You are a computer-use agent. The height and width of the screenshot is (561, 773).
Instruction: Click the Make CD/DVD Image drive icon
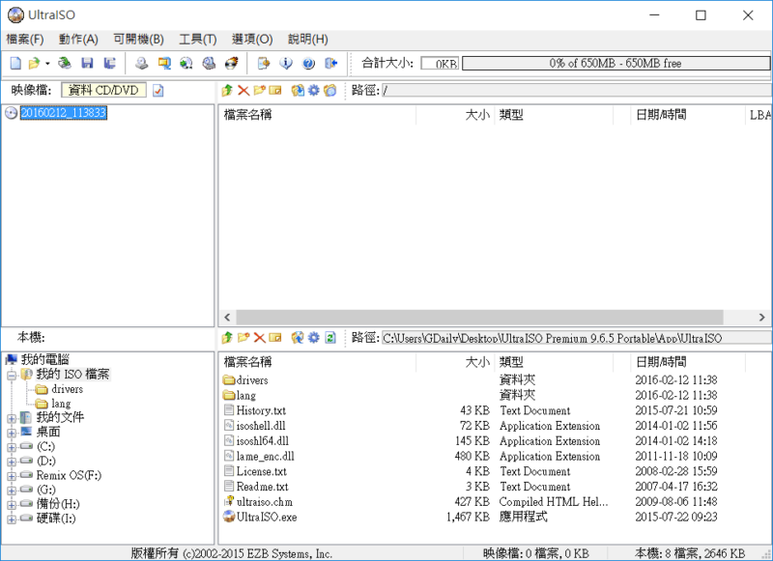point(142,63)
